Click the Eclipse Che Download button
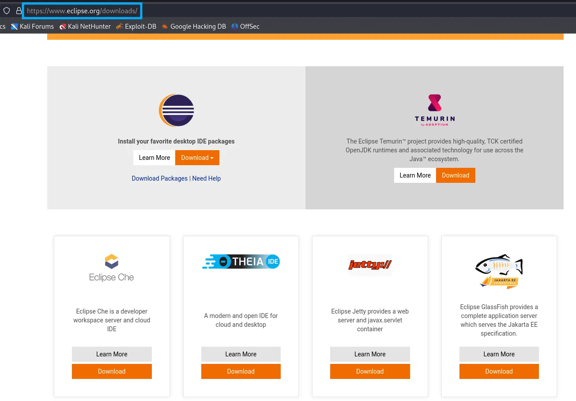Image resolution: width=576 pixels, height=401 pixels. pos(112,371)
